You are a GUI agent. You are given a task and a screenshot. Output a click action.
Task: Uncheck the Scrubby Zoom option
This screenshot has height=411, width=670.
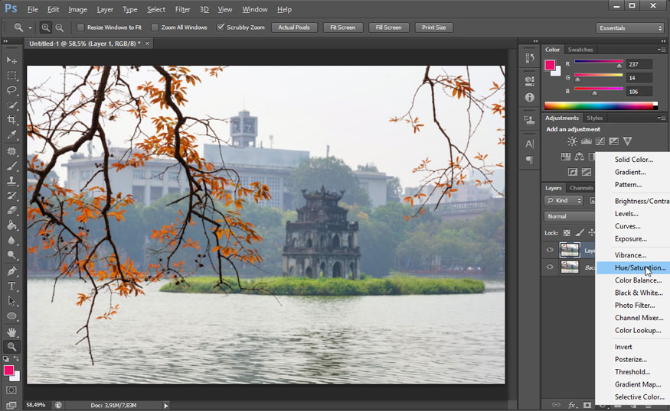coord(221,28)
